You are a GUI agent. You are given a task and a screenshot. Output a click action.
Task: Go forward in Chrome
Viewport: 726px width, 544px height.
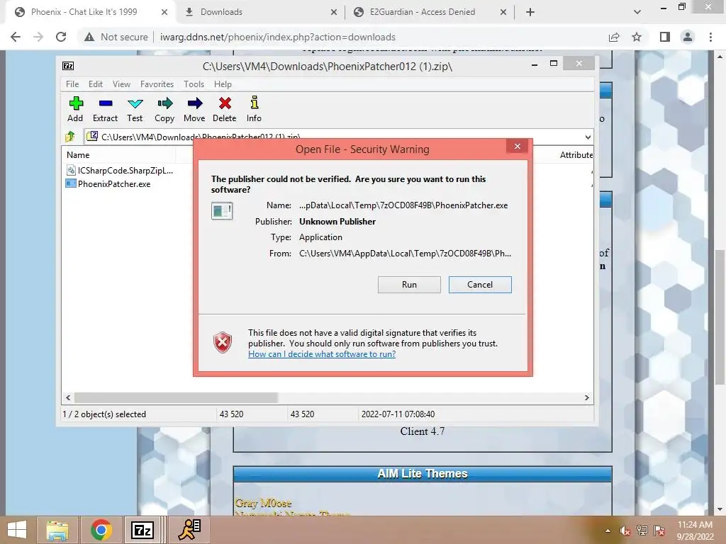tap(38, 37)
